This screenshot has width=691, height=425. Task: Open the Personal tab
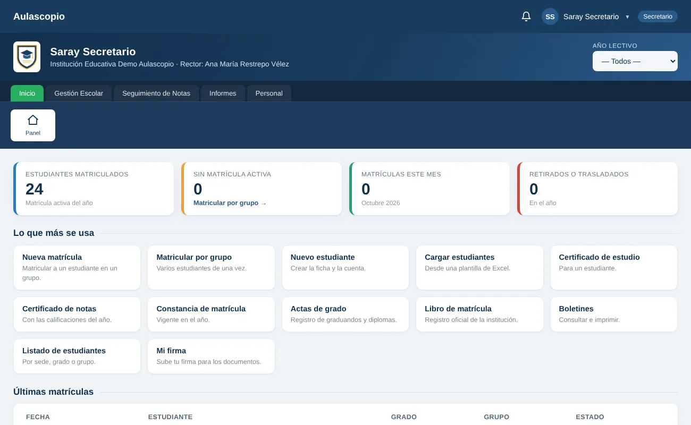point(269,93)
